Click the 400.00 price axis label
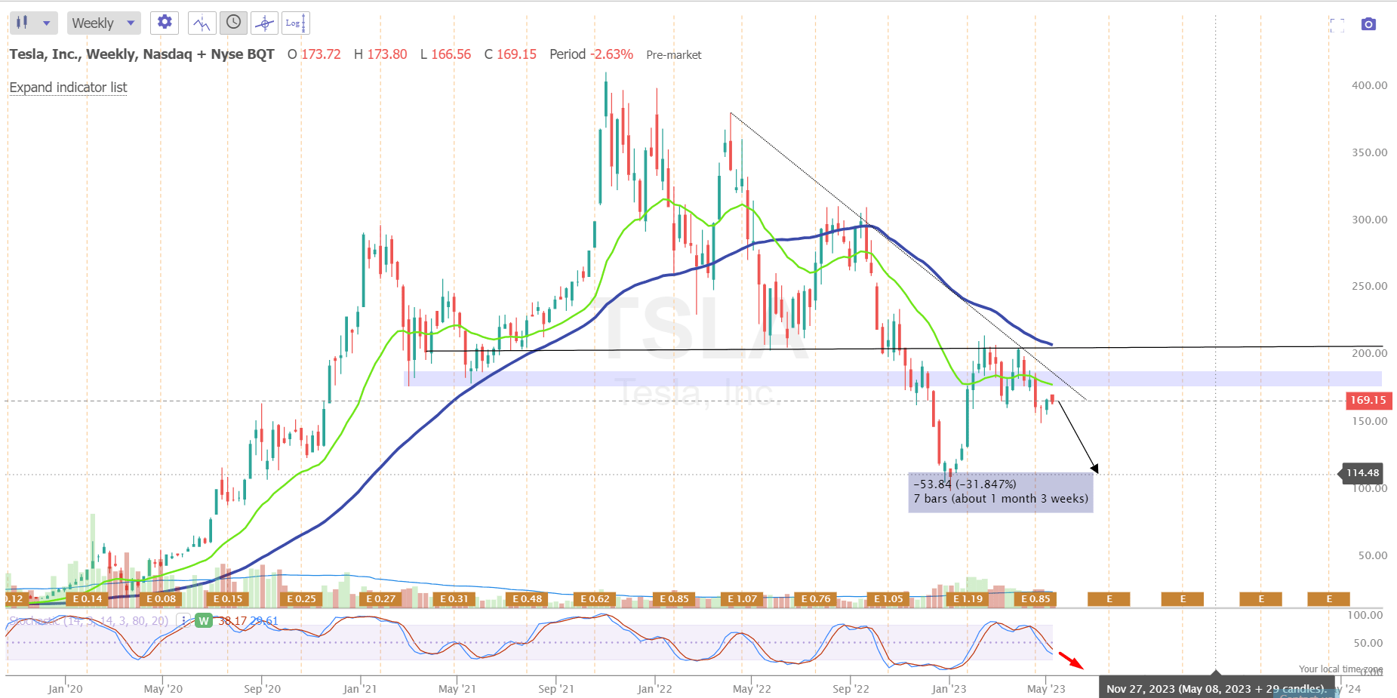 (x=1369, y=85)
